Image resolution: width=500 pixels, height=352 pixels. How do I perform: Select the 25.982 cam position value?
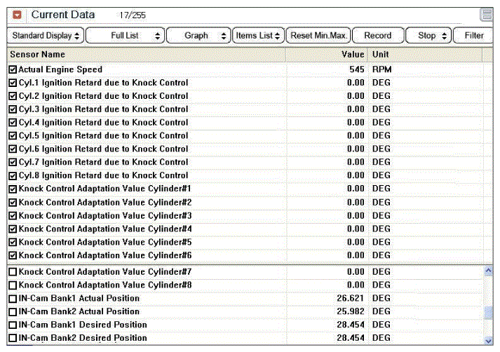click(x=350, y=311)
